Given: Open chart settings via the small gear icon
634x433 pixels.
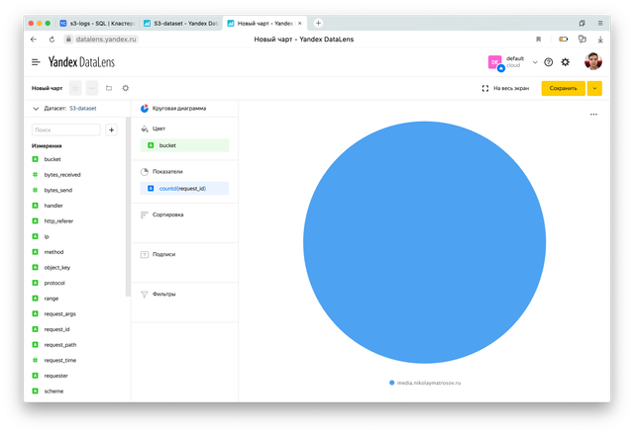Looking at the screenshot, I should [126, 88].
